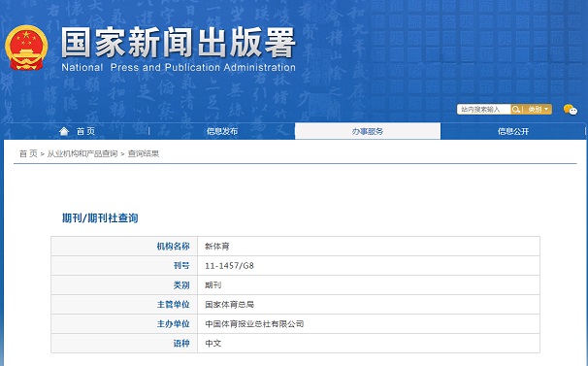Click the 机构名称 row label
This screenshot has height=366, width=588.
click(x=174, y=247)
